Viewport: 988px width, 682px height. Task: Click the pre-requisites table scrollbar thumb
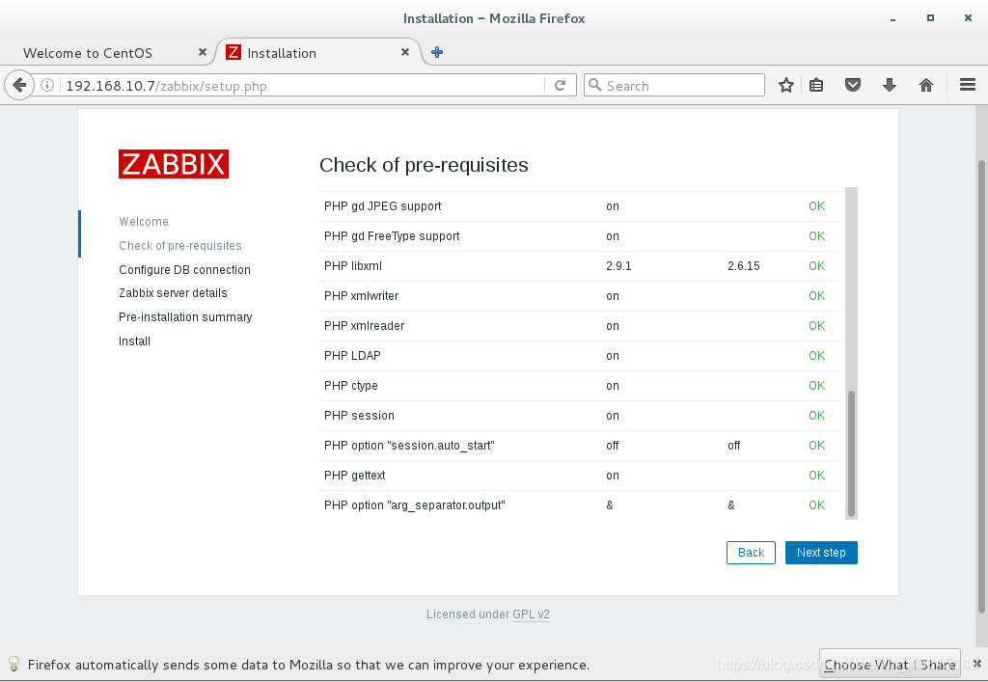[x=851, y=453]
